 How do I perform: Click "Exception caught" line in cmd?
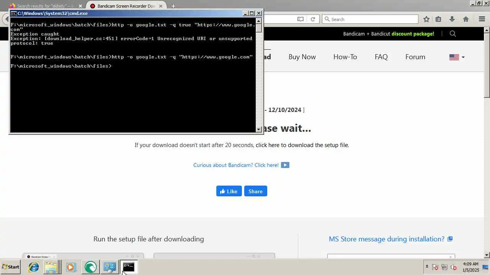[35, 34]
